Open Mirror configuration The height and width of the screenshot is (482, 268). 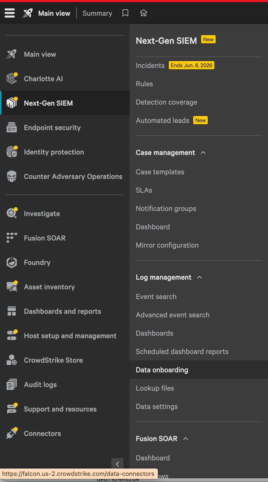(x=167, y=245)
